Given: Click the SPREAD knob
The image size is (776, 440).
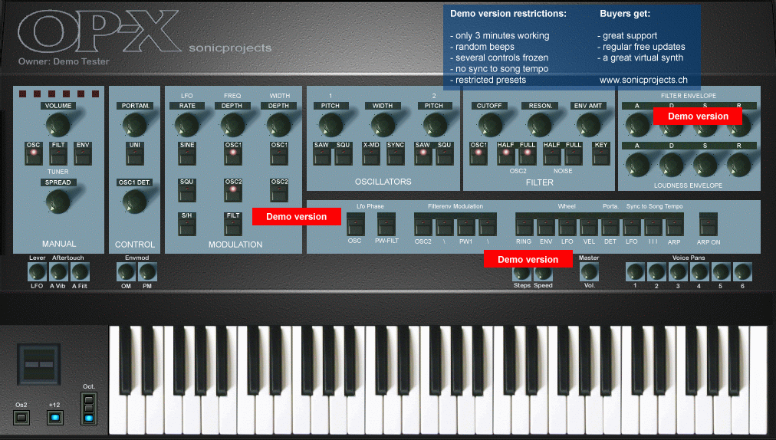Looking at the screenshot, I should 58,201.
